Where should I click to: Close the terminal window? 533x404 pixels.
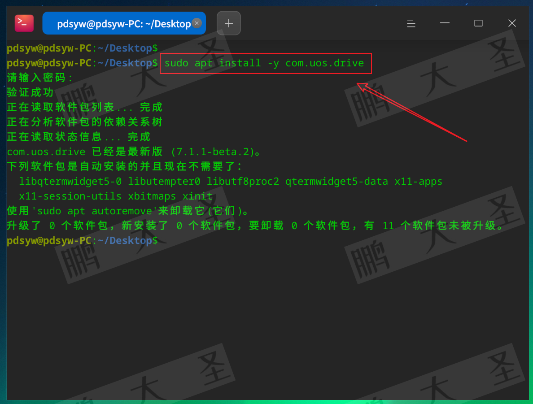coord(512,23)
